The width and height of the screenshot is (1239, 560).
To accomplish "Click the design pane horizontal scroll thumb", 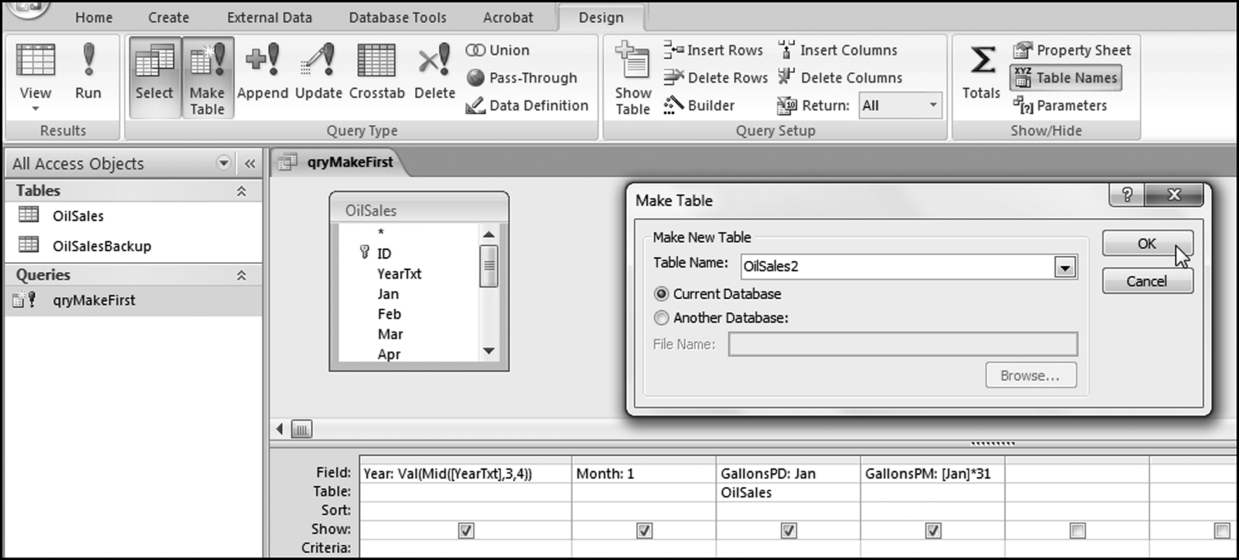I will [x=301, y=429].
